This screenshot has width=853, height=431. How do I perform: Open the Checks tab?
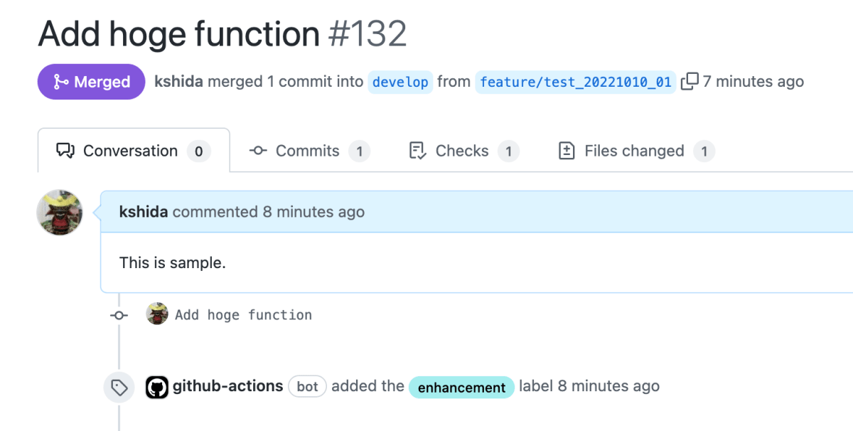[464, 151]
